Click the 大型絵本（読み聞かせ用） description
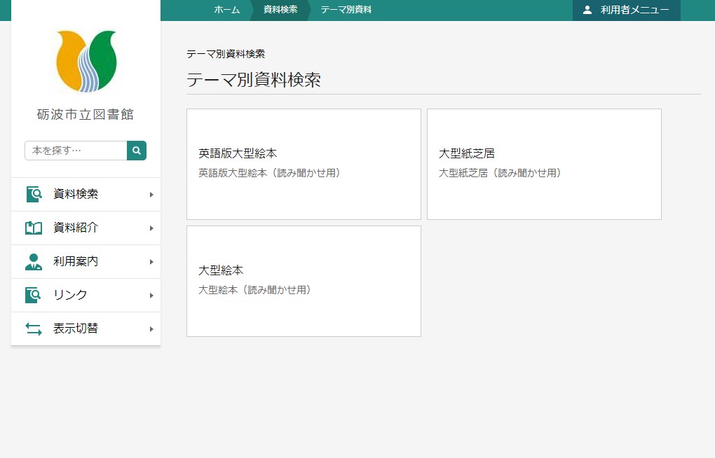Screen dimensions: 715x458 pos(255,290)
